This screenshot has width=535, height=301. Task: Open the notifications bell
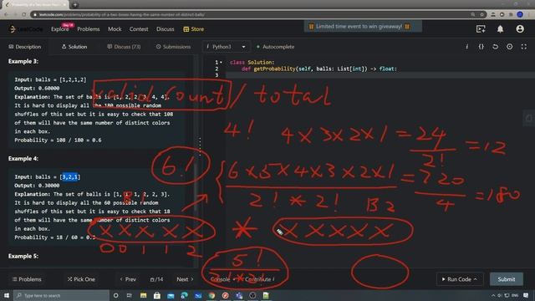pos(500,29)
